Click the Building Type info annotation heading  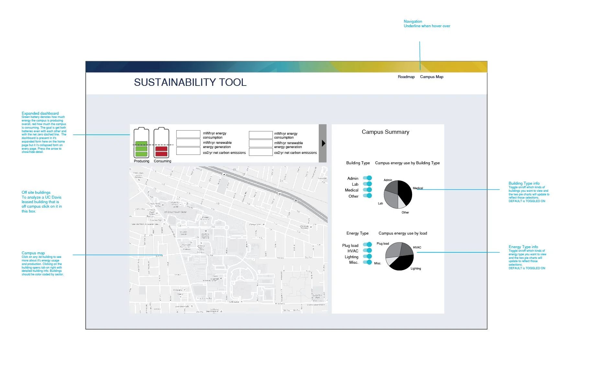(x=524, y=183)
